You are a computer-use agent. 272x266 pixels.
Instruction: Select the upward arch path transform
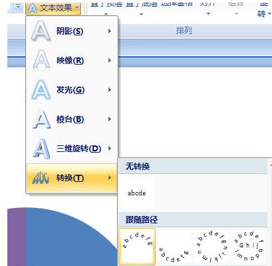pyautogui.click(x=137, y=247)
